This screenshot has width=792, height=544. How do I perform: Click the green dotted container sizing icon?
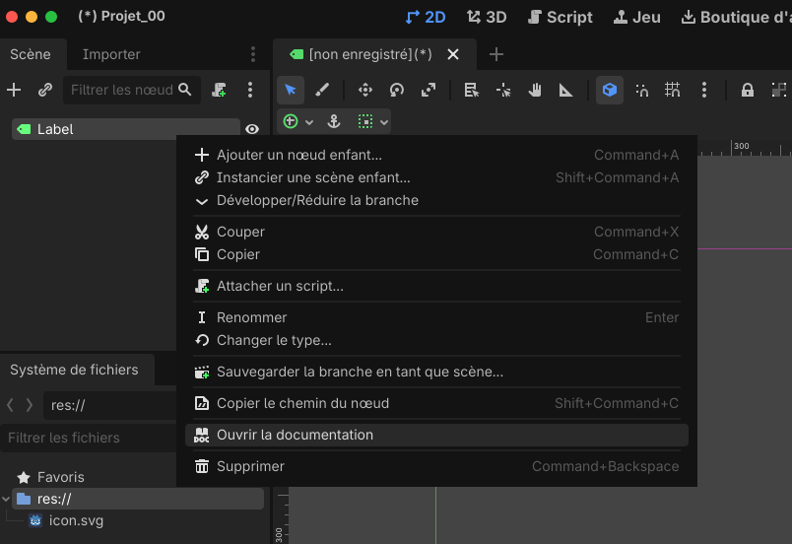point(365,121)
